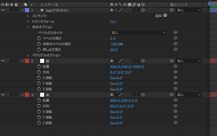
Task: Toggle the 3D layer cube for logoアウトライン
Action: tap(143, 10)
